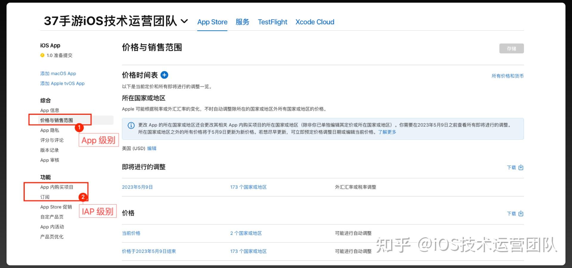The image size is (572, 268).
Task: Click the 美国 (USD) text
Action: point(133,148)
